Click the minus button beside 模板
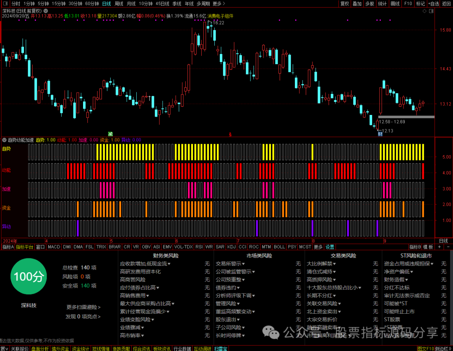This screenshot has height=351, width=453. (448, 247)
